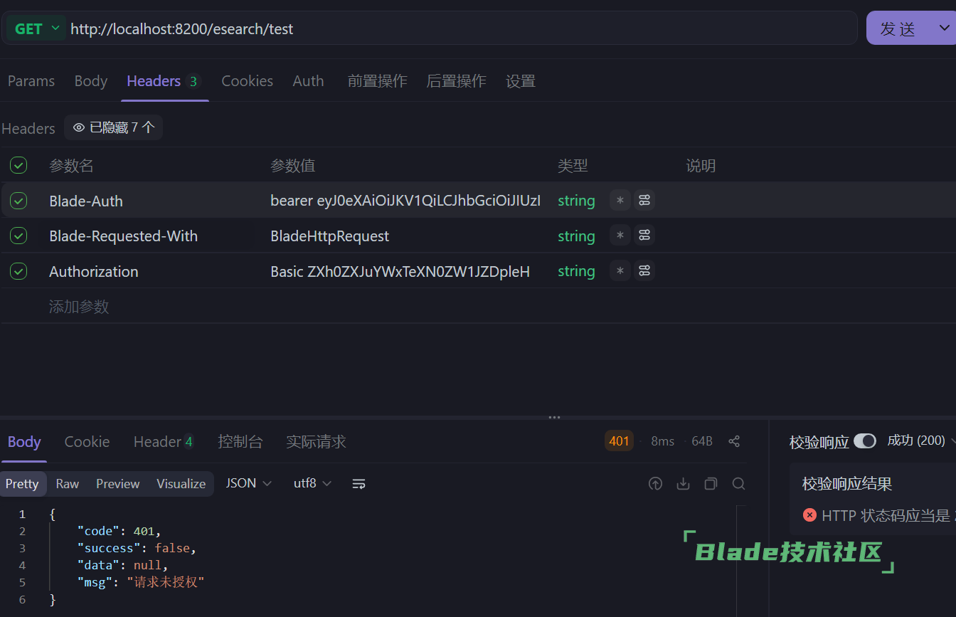This screenshot has width=956, height=617.
Task: Uncheck the Blade-Auth header checkbox
Action: tap(18, 201)
